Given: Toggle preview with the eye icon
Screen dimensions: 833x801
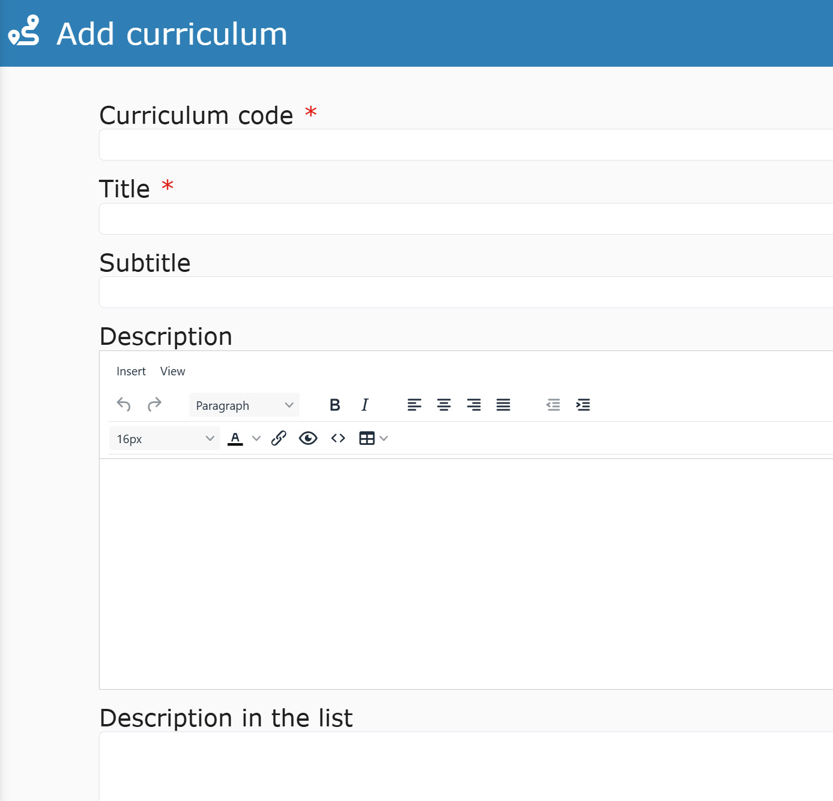Looking at the screenshot, I should point(308,438).
